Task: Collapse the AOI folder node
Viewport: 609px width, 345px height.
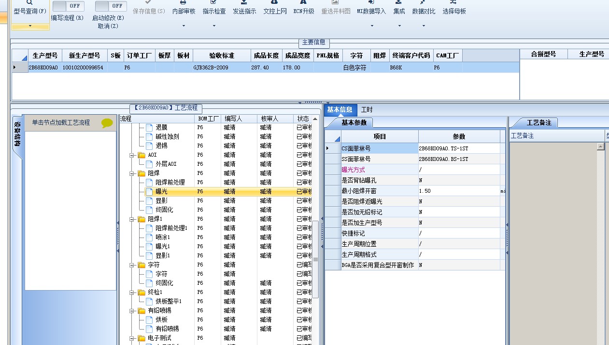Action: (x=132, y=155)
